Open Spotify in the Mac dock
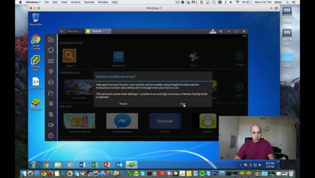This screenshot has height=178, width=315. point(202,174)
